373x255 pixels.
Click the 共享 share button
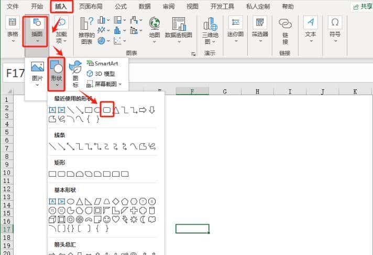click(x=361, y=7)
